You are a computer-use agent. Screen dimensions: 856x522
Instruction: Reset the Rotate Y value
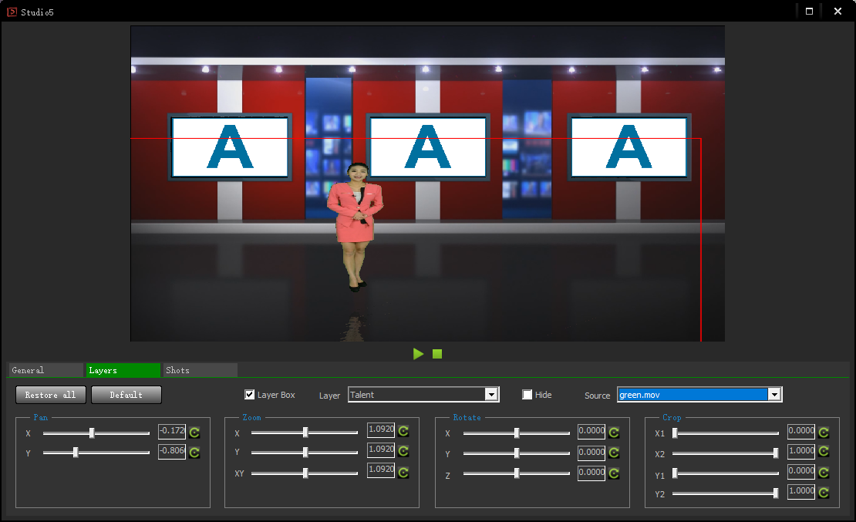coord(614,453)
